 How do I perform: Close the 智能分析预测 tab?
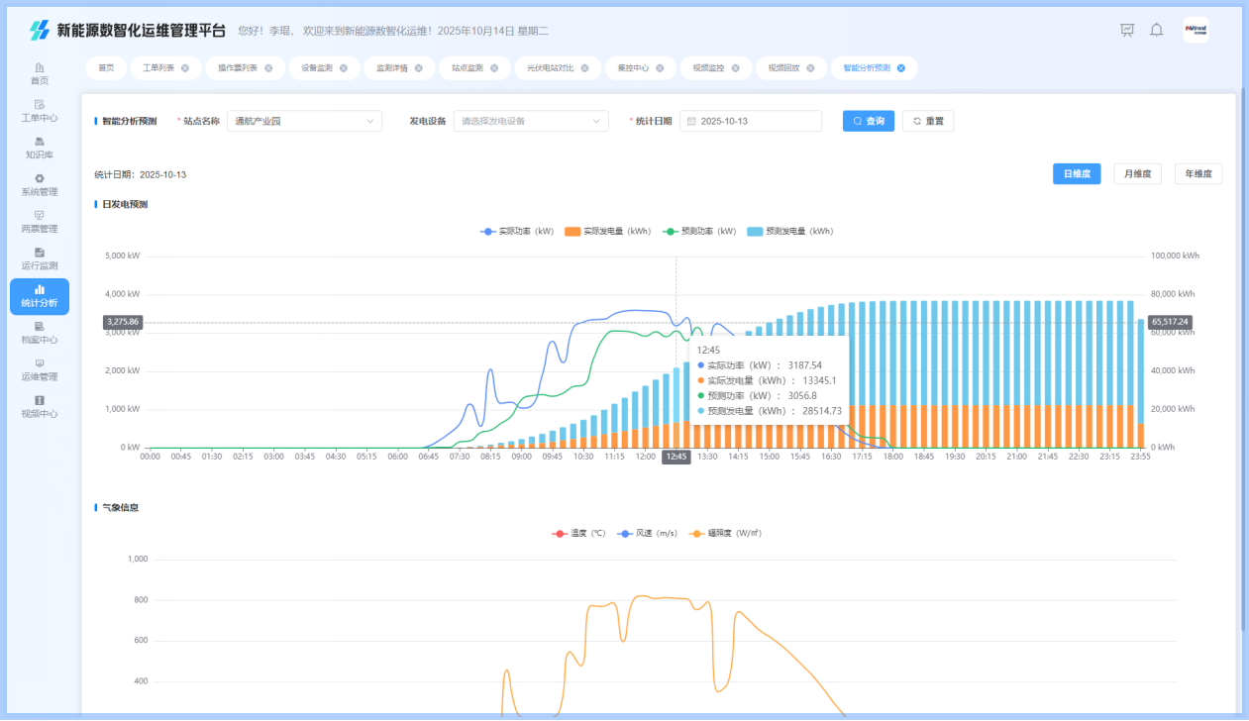click(x=901, y=68)
